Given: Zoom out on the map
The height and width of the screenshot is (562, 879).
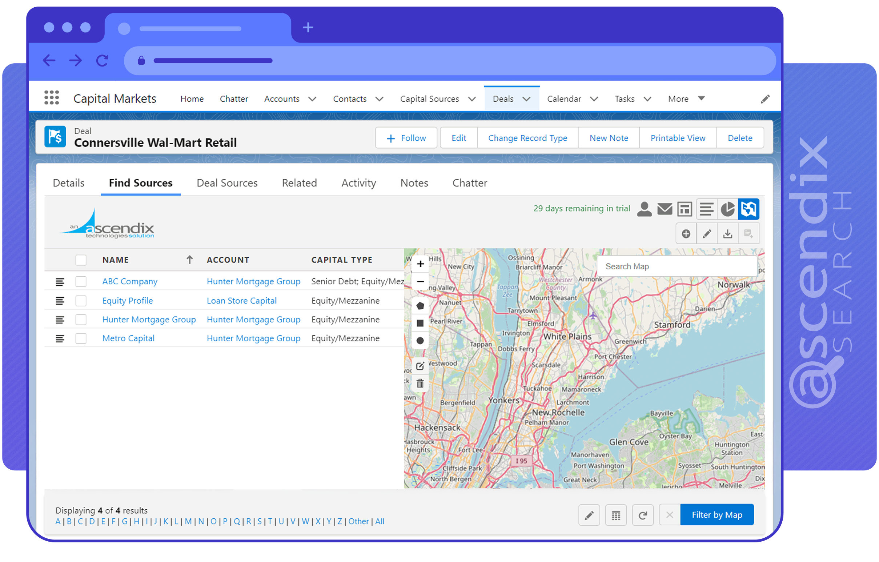Looking at the screenshot, I should tap(421, 281).
